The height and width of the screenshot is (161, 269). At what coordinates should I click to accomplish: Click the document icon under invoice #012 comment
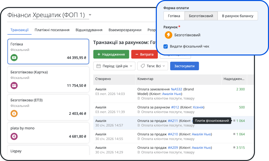pyautogui.click(x=139, y=112)
